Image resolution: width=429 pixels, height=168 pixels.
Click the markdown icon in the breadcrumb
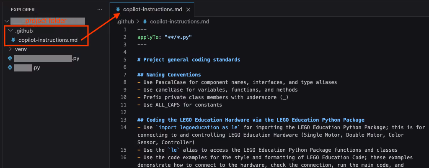pos(145,22)
